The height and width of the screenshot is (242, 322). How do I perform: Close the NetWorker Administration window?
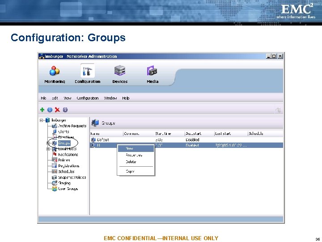280,56
